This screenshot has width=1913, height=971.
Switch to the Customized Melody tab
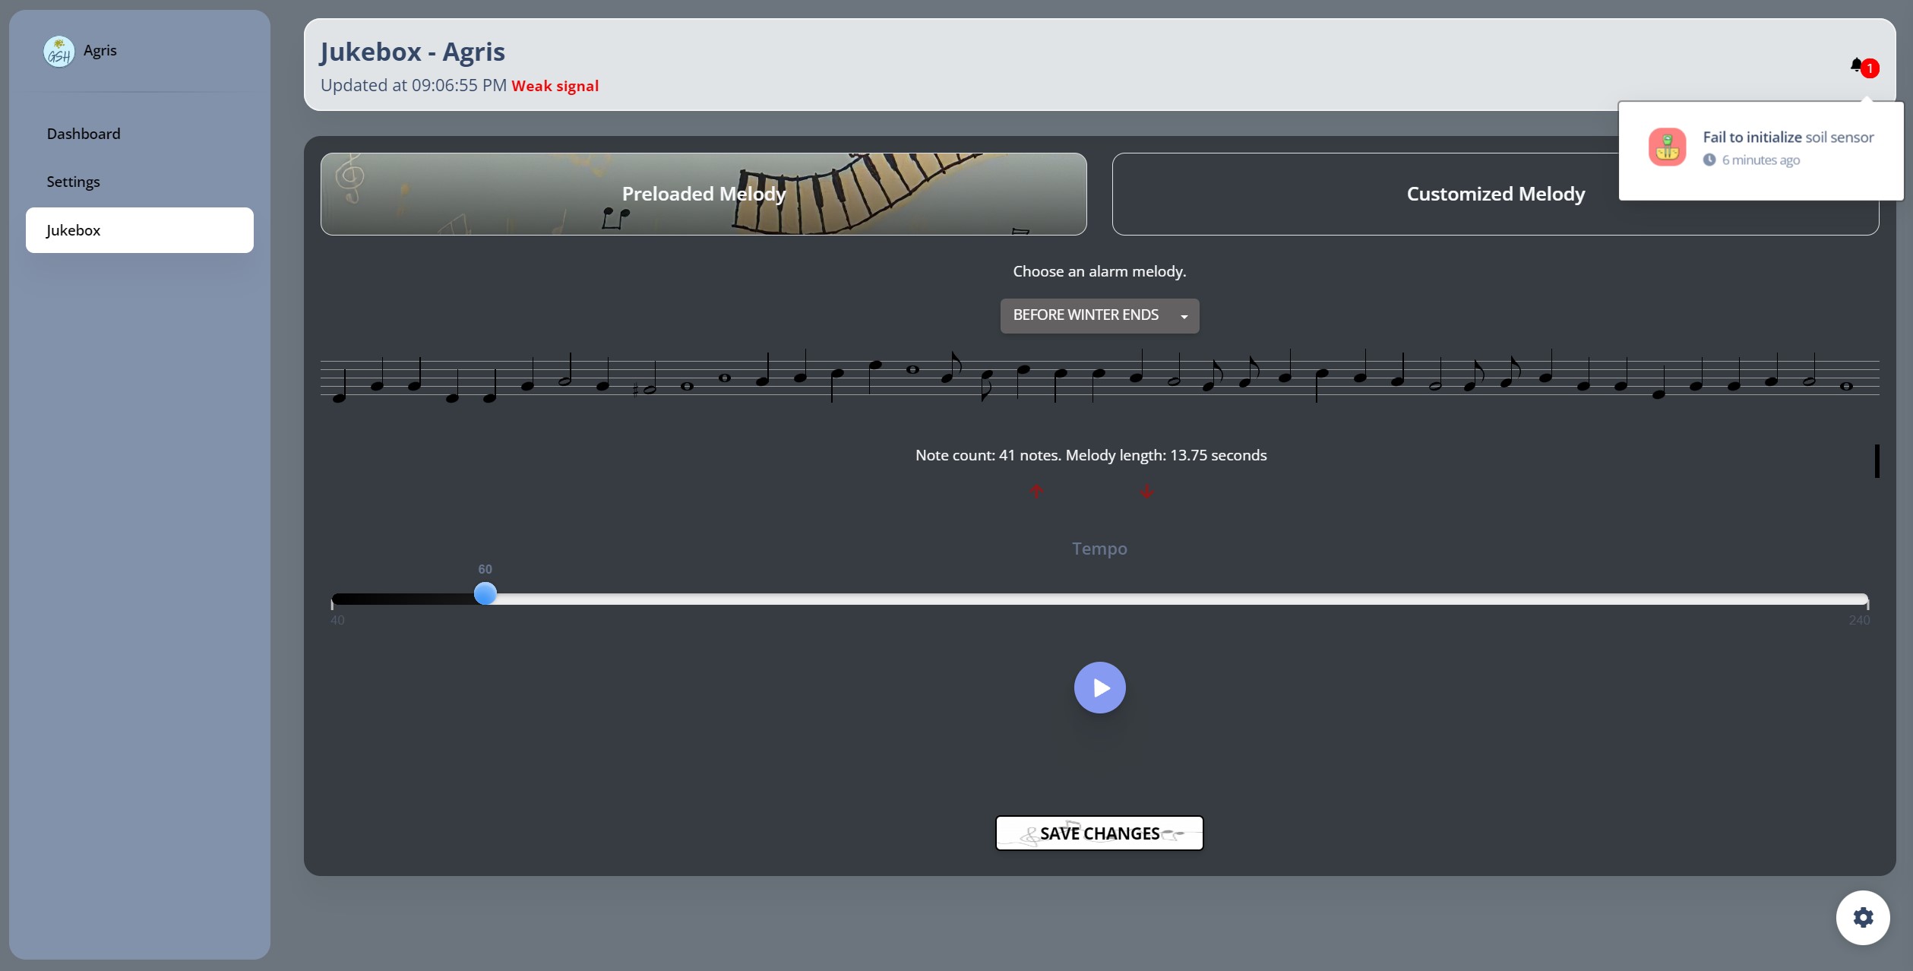point(1495,194)
